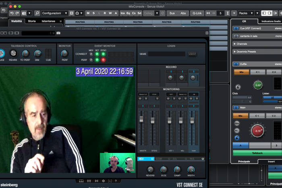
Task: Click the Q-Link button
Action: 197,13
